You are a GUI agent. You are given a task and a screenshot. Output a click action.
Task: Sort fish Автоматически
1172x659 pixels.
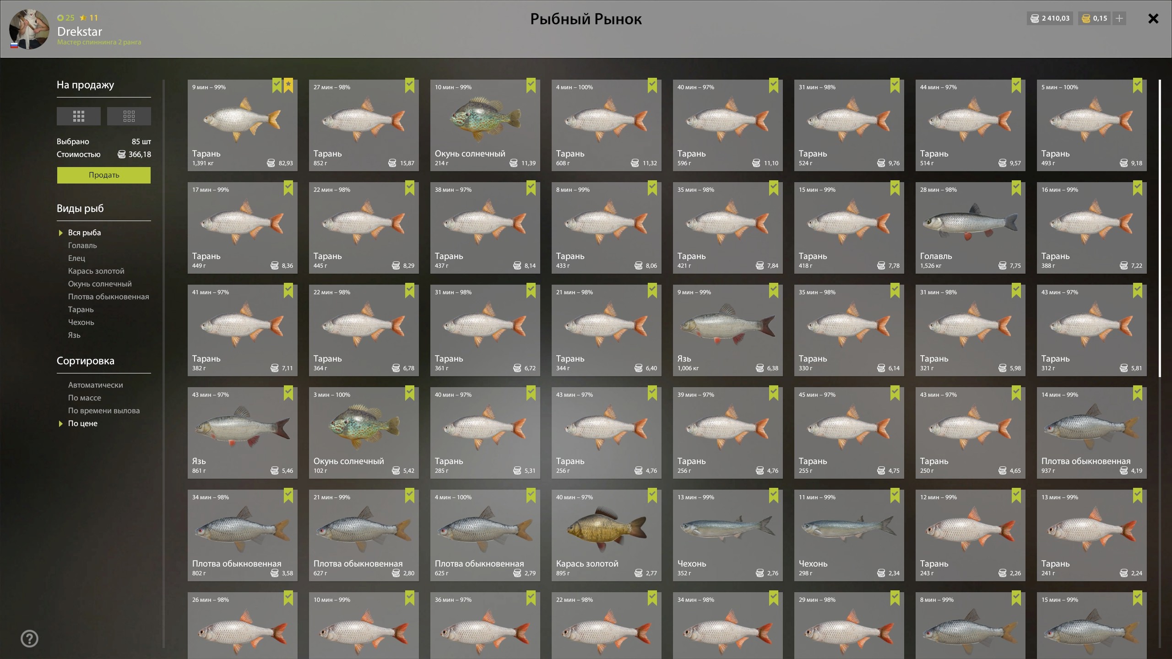96,385
